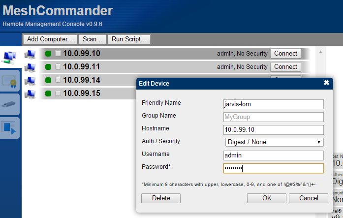Click computer icon for 10.0.99.14
343x218 pixels.
[30, 81]
